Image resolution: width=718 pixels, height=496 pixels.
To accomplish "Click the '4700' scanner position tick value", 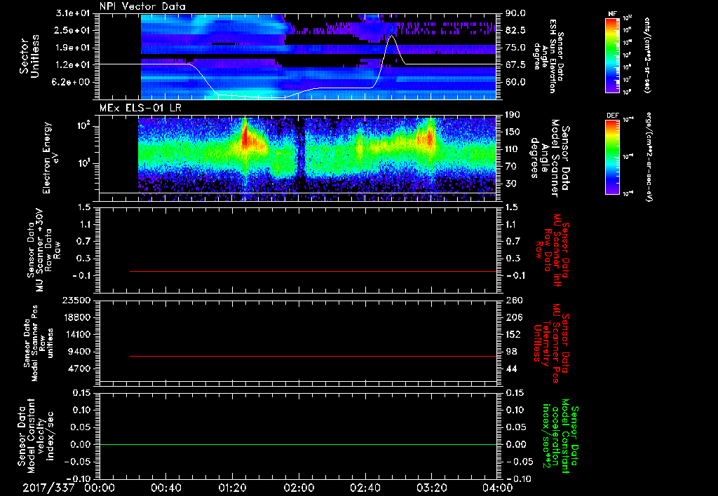I will tap(80, 368).
